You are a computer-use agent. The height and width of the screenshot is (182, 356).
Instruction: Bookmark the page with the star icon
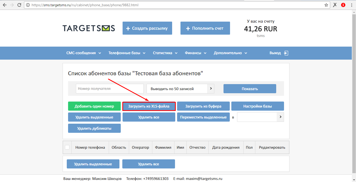point(326,5)
